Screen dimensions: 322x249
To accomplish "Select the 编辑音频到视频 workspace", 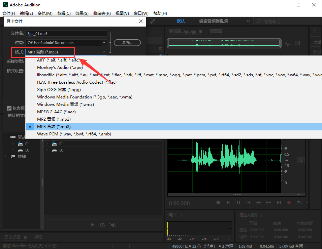I will [x=214, y=21].
